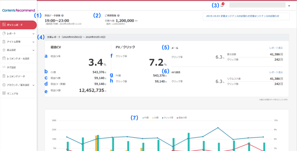Click the 表示設定 star icon
Viewport: 297px width, 151px height.
coord(4,50)
